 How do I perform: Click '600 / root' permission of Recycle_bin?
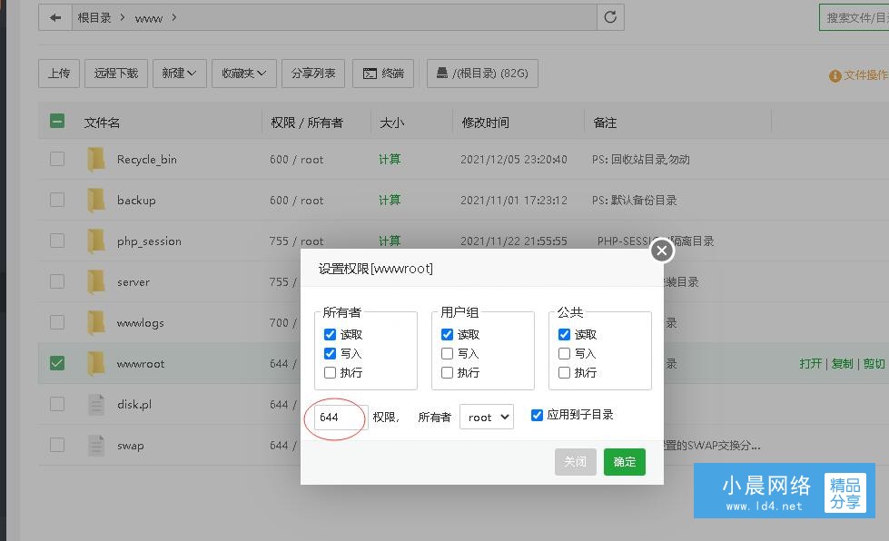coord(297,160)
